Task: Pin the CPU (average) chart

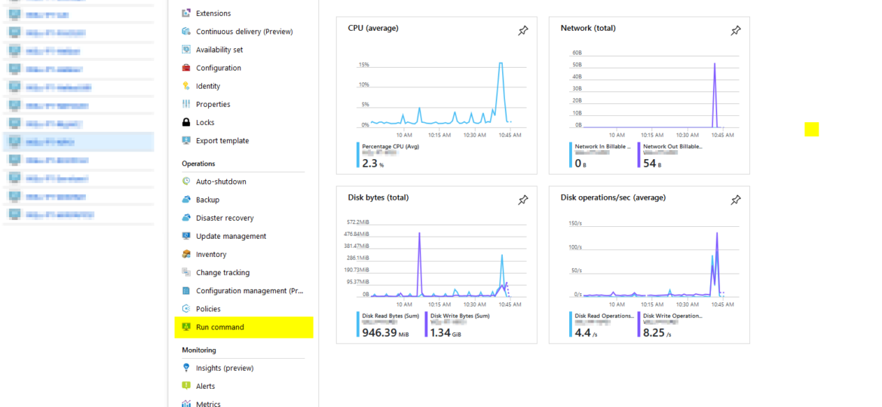Action: (523, 32)
